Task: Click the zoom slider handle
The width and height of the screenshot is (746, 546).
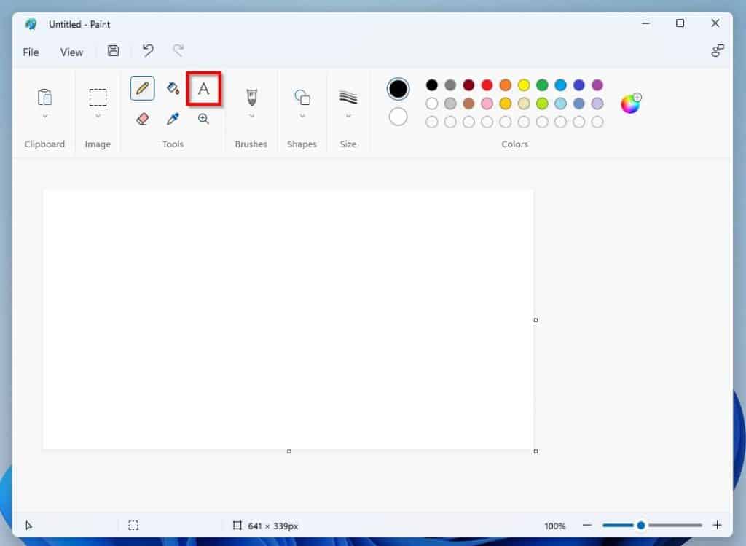Action: [641, 525]
